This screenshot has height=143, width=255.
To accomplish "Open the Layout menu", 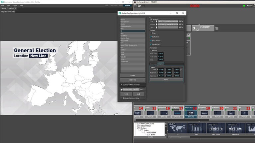I will pyautogui.click(x=15, y=6).
